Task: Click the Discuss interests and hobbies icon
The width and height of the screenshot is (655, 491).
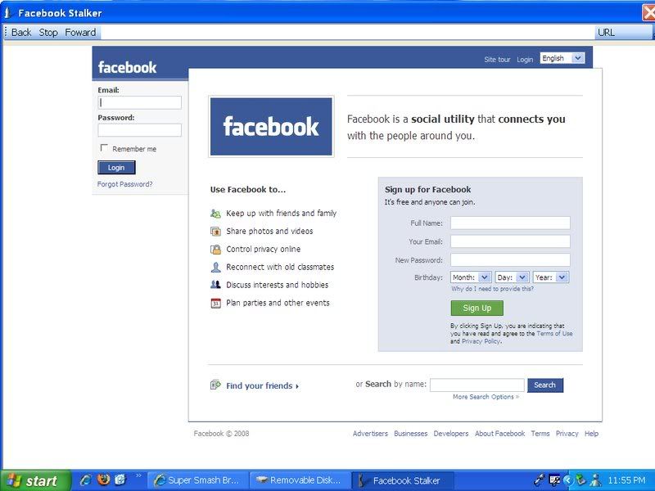Action: pos(215,285)
